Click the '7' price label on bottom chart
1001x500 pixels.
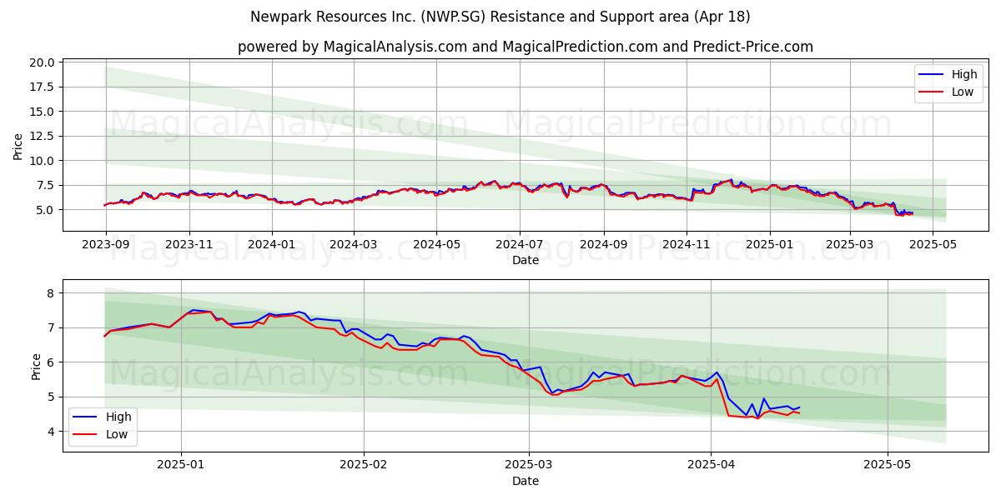tap(53, 327)
